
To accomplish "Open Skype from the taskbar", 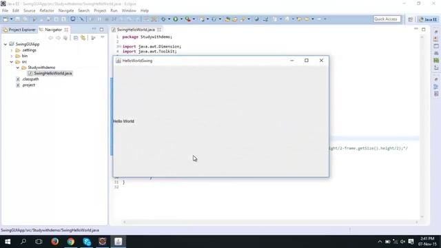I will click(87, 242).
